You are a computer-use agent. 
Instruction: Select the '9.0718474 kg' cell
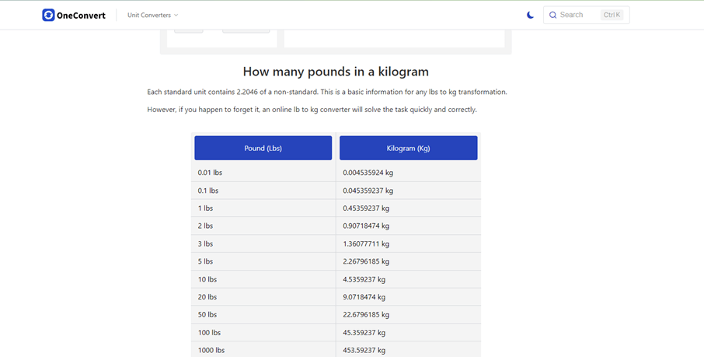[x=408, y=297]
